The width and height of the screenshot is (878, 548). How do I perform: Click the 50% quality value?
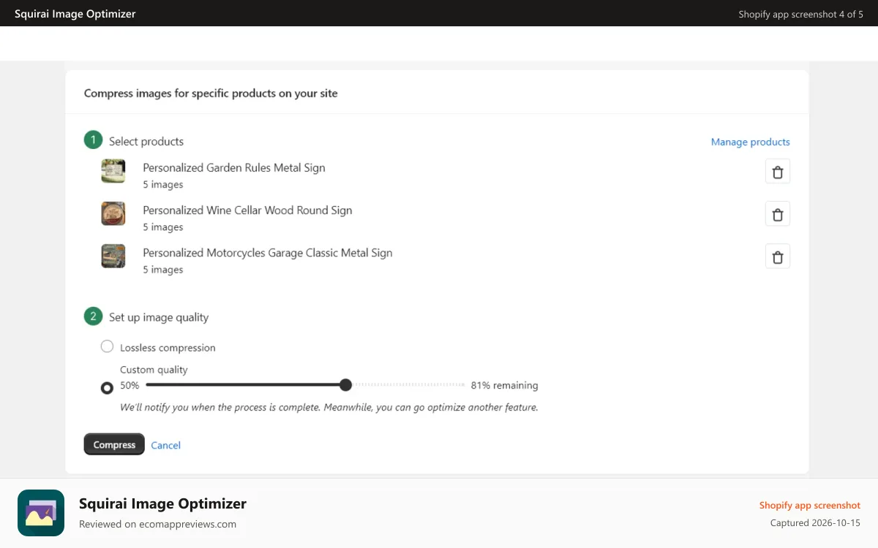coord(130,385)
